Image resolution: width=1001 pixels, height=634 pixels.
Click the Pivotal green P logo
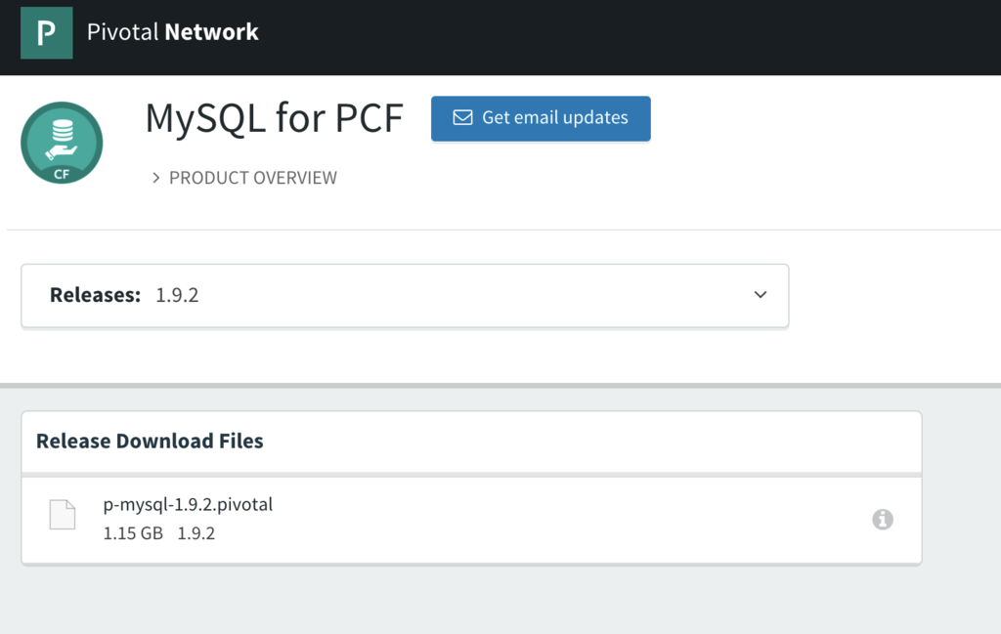click(46, 32)
